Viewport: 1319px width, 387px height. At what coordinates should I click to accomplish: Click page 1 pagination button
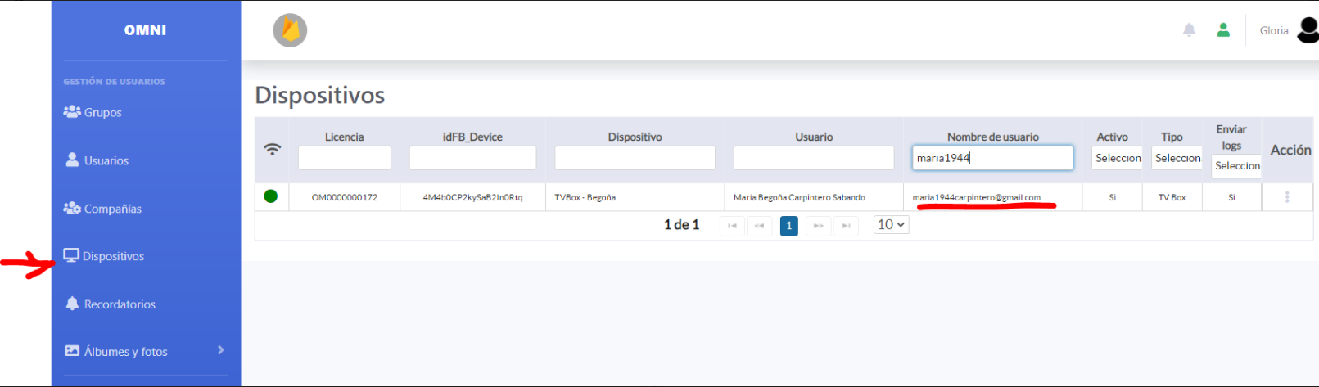pyautogui.click(x=788, y=226)
